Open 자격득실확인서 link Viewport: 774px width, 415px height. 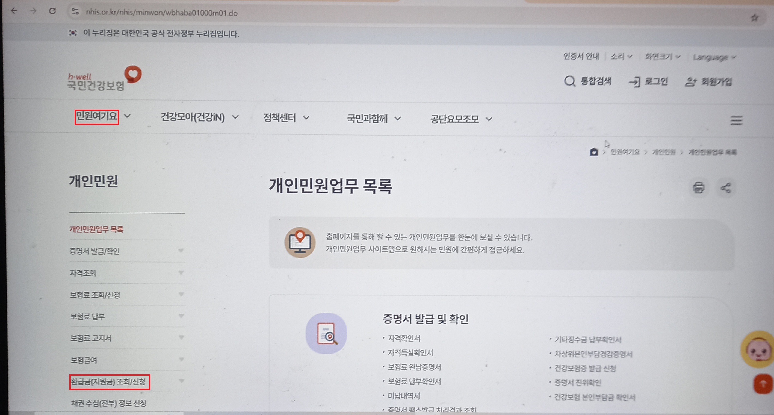(410, 352)
